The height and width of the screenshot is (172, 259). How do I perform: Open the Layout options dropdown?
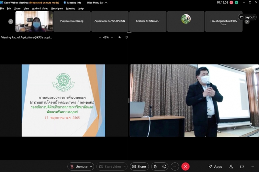click(x=247, y=17)
